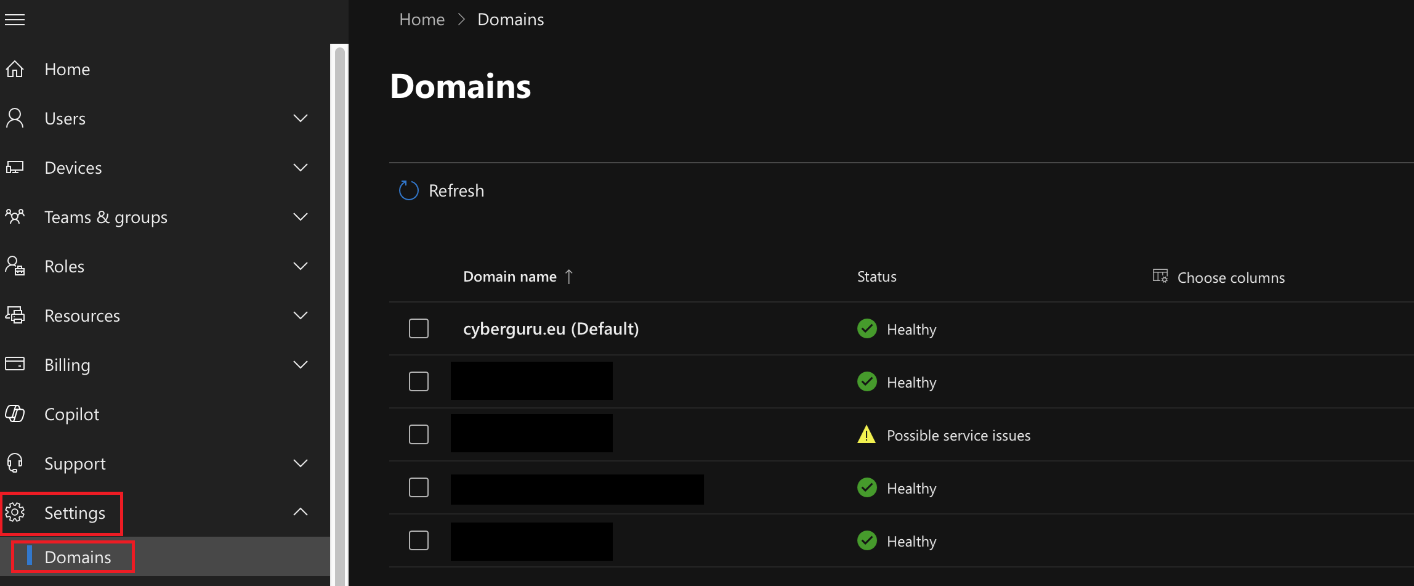Sort by the Domain name column header
This screenshot has width=1414, height=586.
pos(510,277)
